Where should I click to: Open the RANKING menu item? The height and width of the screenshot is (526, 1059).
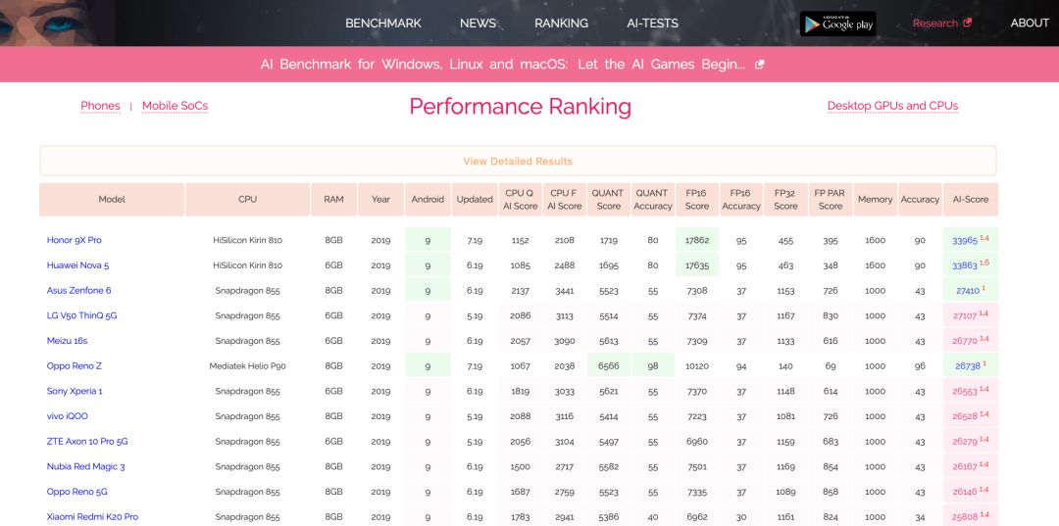click(x=561, y=23)
